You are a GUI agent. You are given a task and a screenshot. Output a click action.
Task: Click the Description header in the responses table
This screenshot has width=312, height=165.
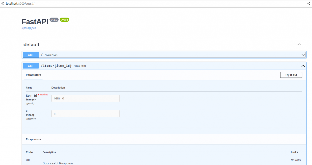click(49, 152)
